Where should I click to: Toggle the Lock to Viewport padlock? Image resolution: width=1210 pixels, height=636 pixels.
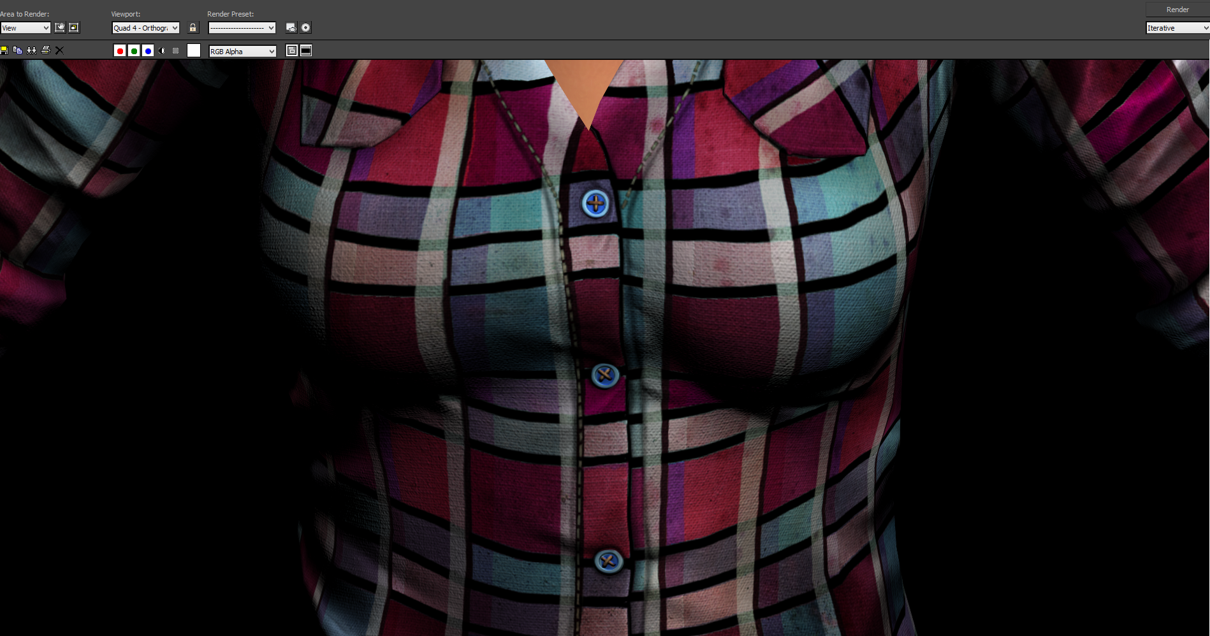coord(193,27)
